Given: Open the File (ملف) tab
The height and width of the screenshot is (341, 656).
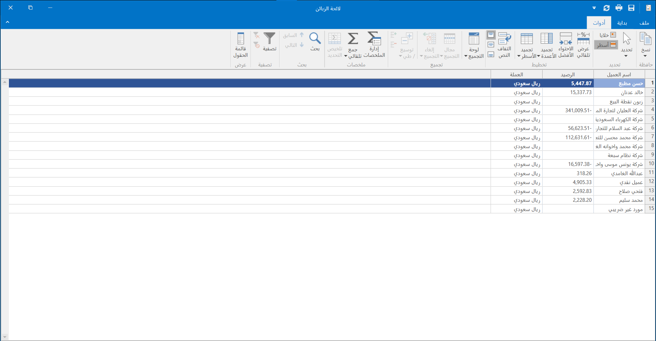Looking at the screenshot, I should [x=644, y=23].
